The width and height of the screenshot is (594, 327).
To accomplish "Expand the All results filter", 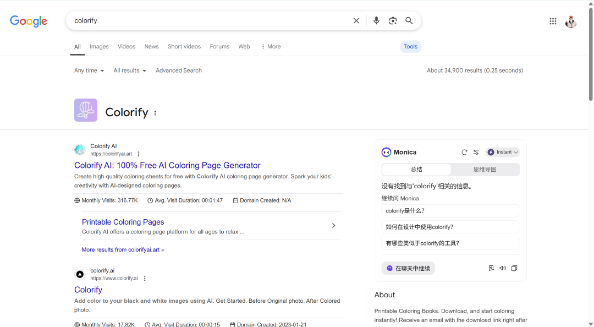I will (x=130, y=70).
